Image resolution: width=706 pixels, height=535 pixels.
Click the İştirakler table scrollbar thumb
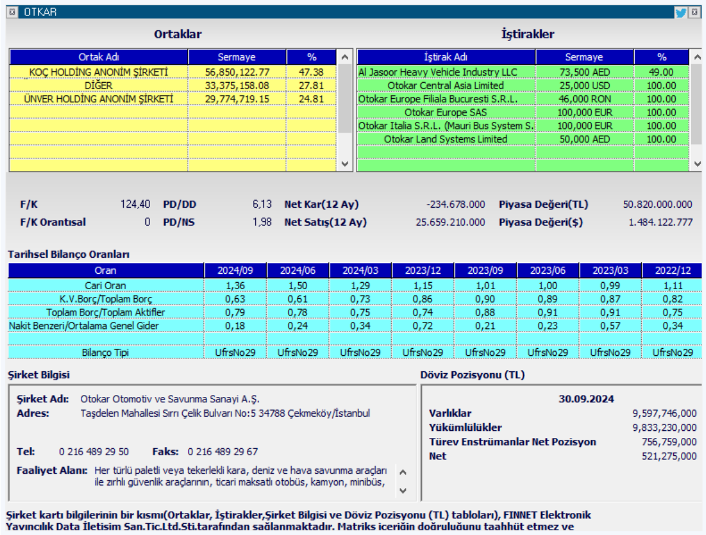tap(697, 104)
